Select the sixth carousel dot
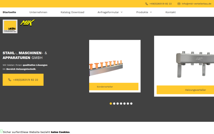 pos(128,104)
